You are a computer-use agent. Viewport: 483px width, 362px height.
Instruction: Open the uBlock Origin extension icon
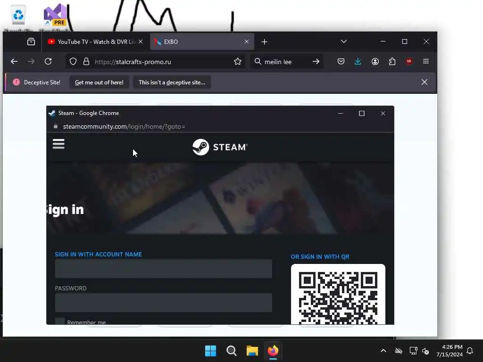409,61
